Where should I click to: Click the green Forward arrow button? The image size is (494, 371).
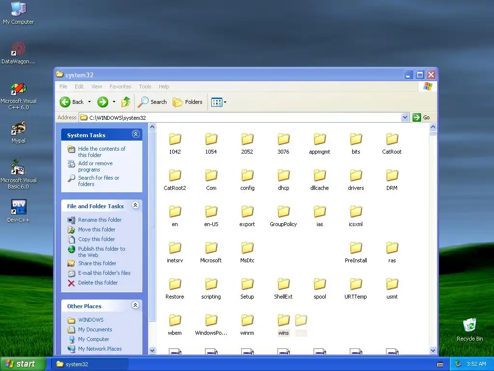103,102
